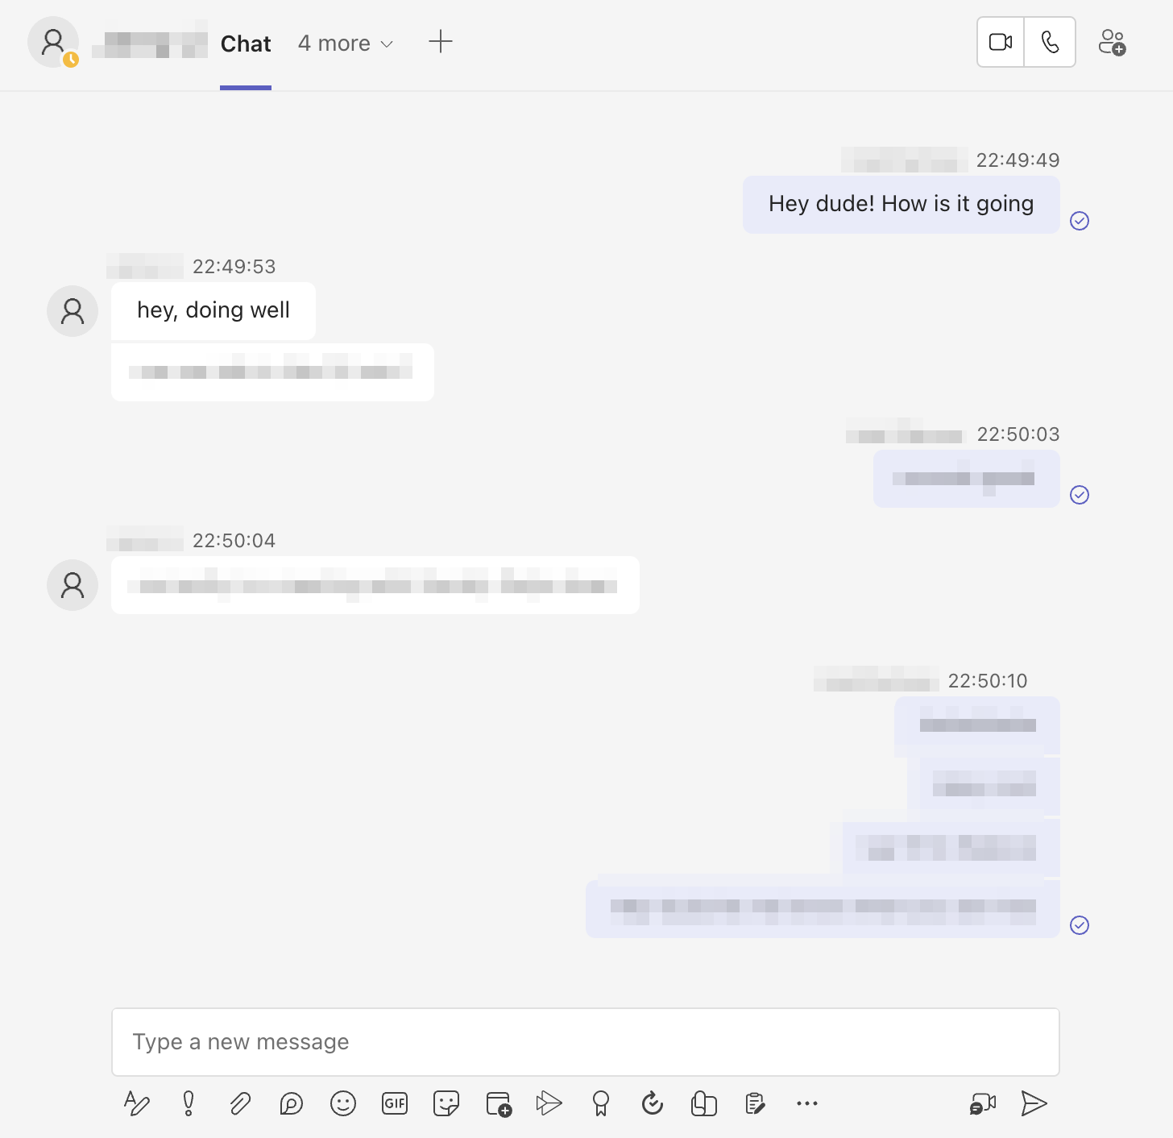Open the Updates circular-arrow app icon
This screenshot has width=1173, height=1138.
click(x=653, y=1103)
